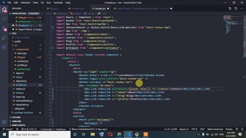Click Ln 22, Col 66 go-to-line item
This screenshot has width=246, height=138.
[171, 129]
